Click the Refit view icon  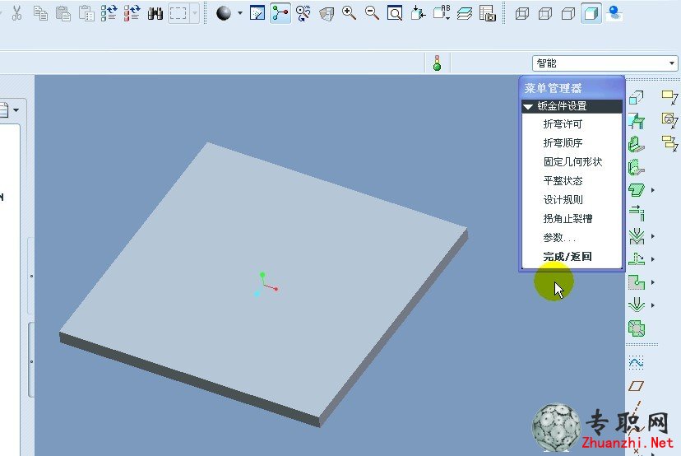(x=395, y=13)
